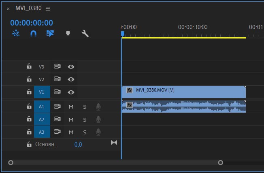Target track V3
This screenshot has width=264, height=173.
click(x=41, y=67)
